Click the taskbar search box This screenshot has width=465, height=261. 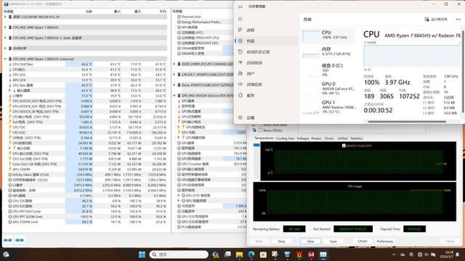(179, 254)
